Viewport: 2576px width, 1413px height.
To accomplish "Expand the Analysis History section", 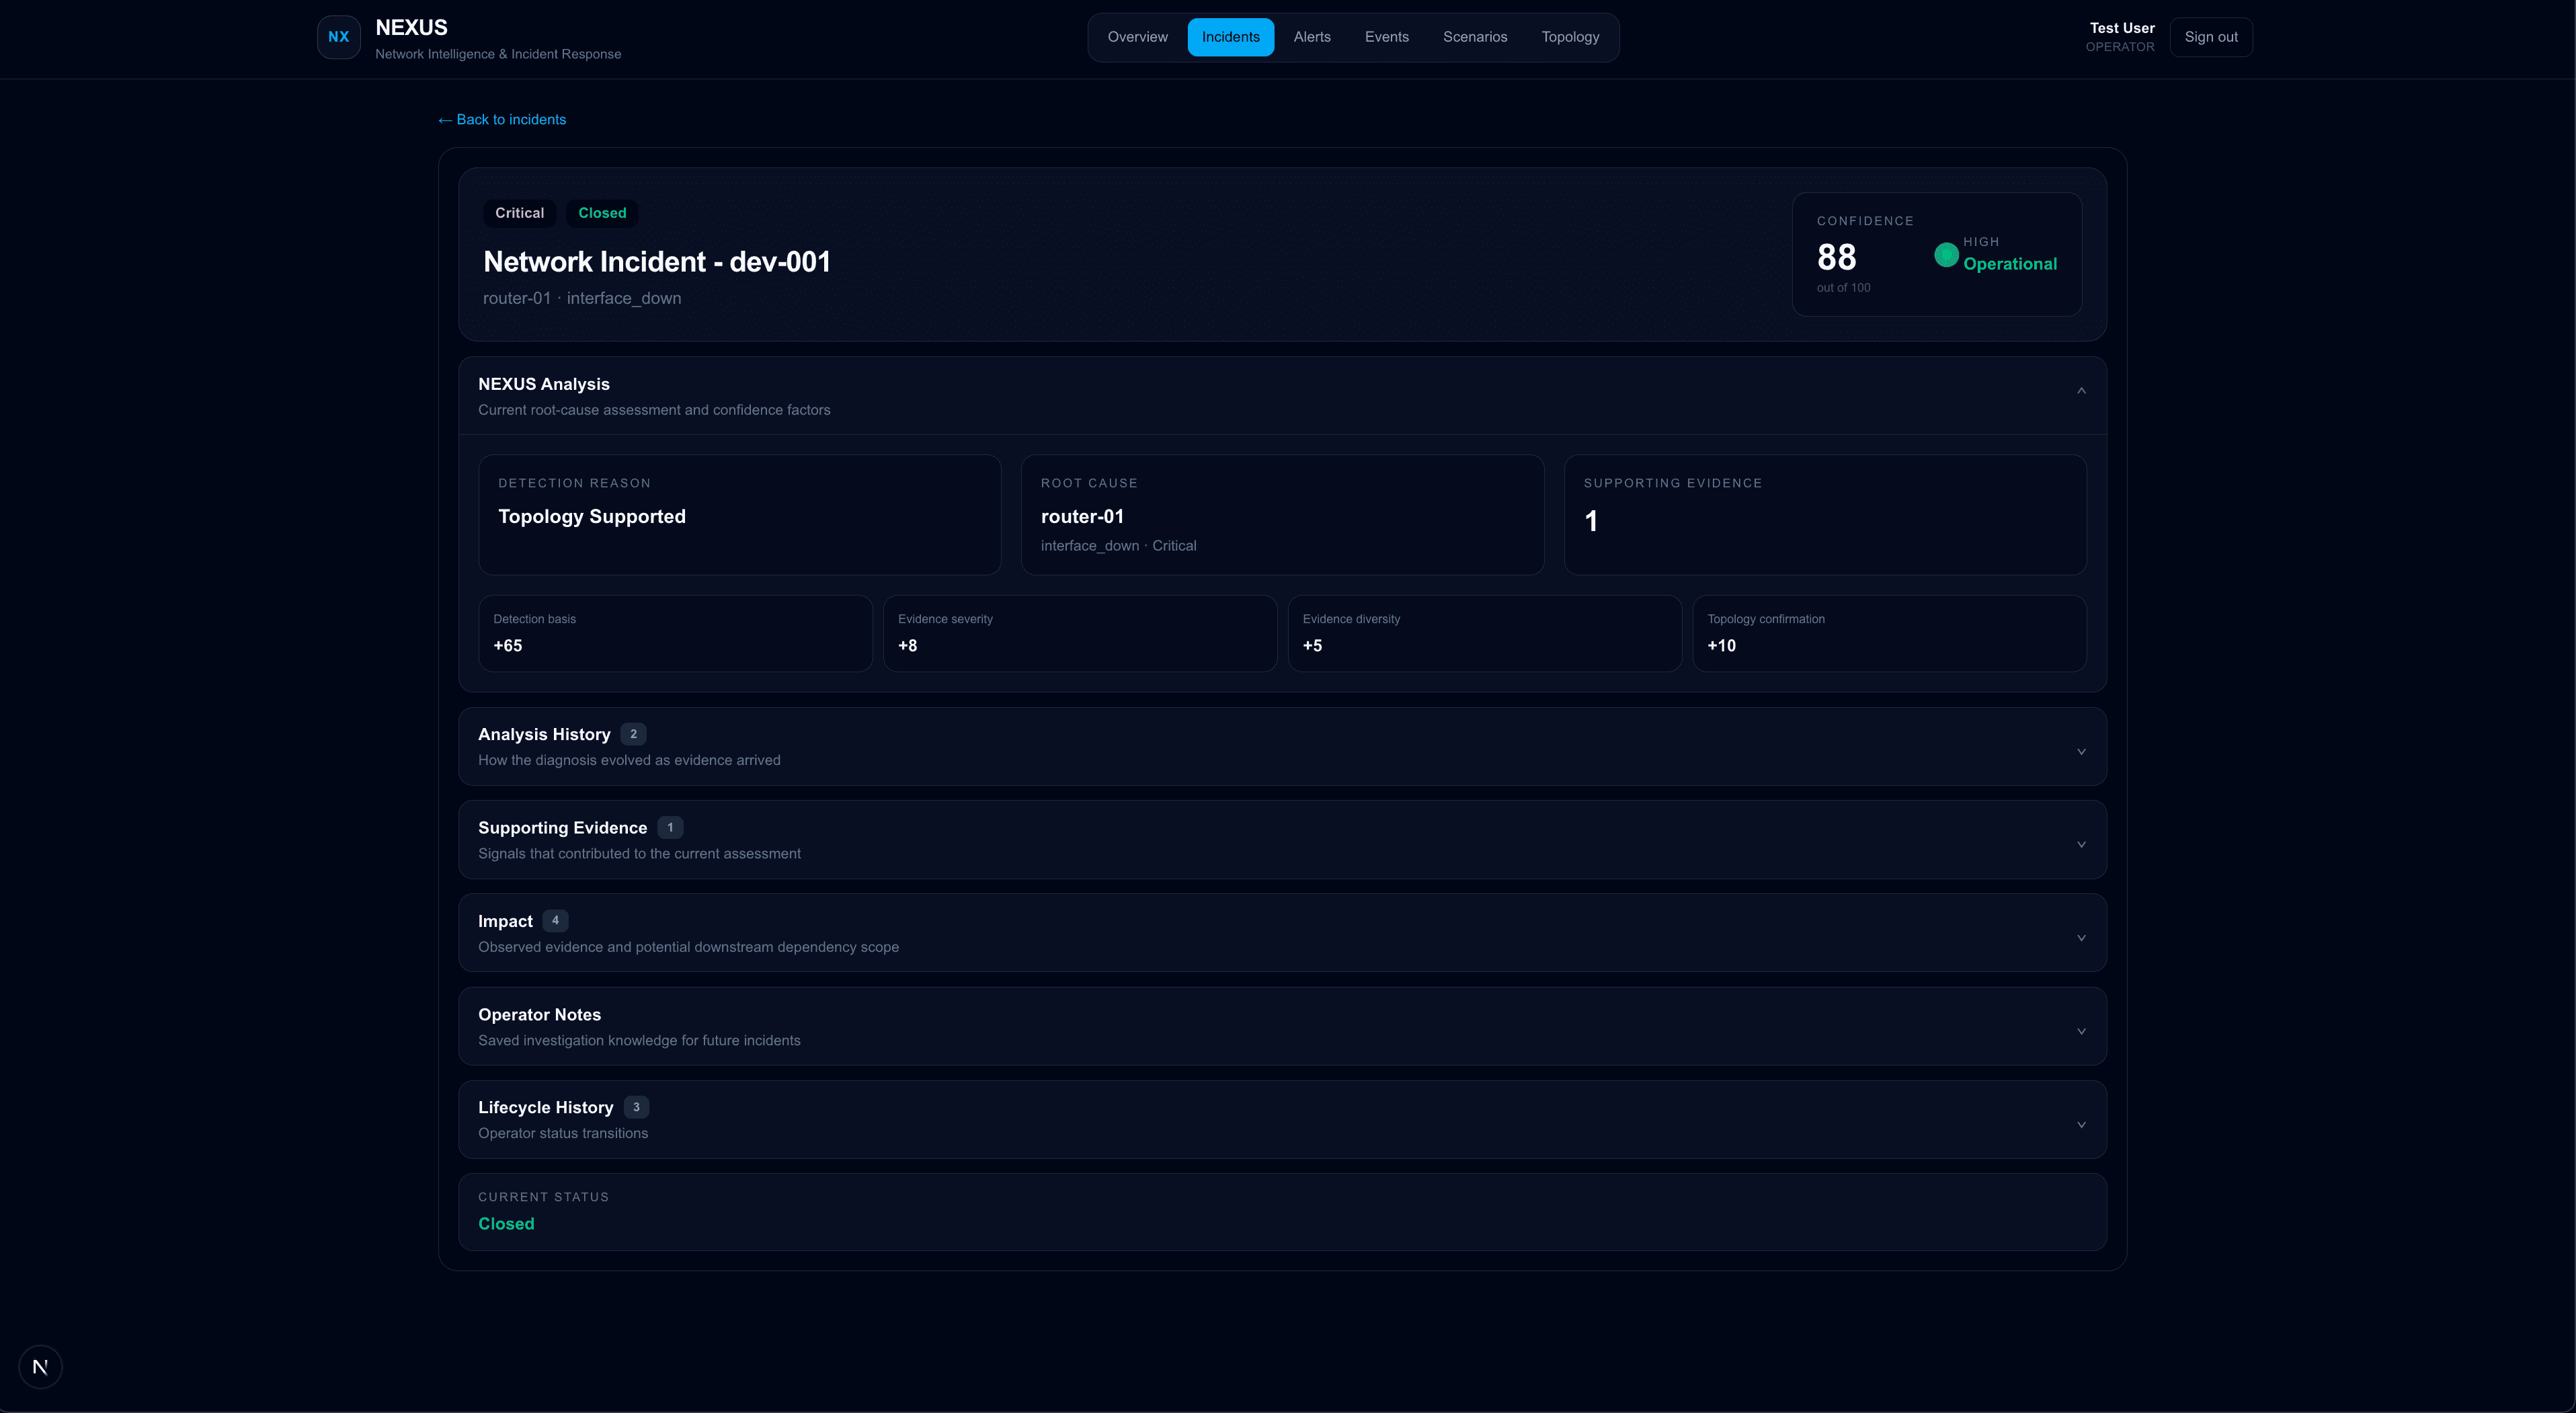I will tap(1282, 746).
